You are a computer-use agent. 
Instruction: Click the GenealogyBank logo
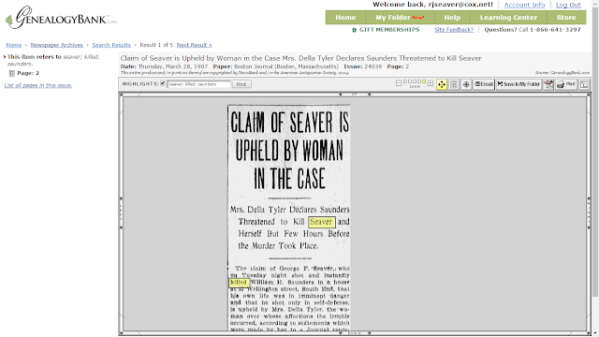pos(61,18)
